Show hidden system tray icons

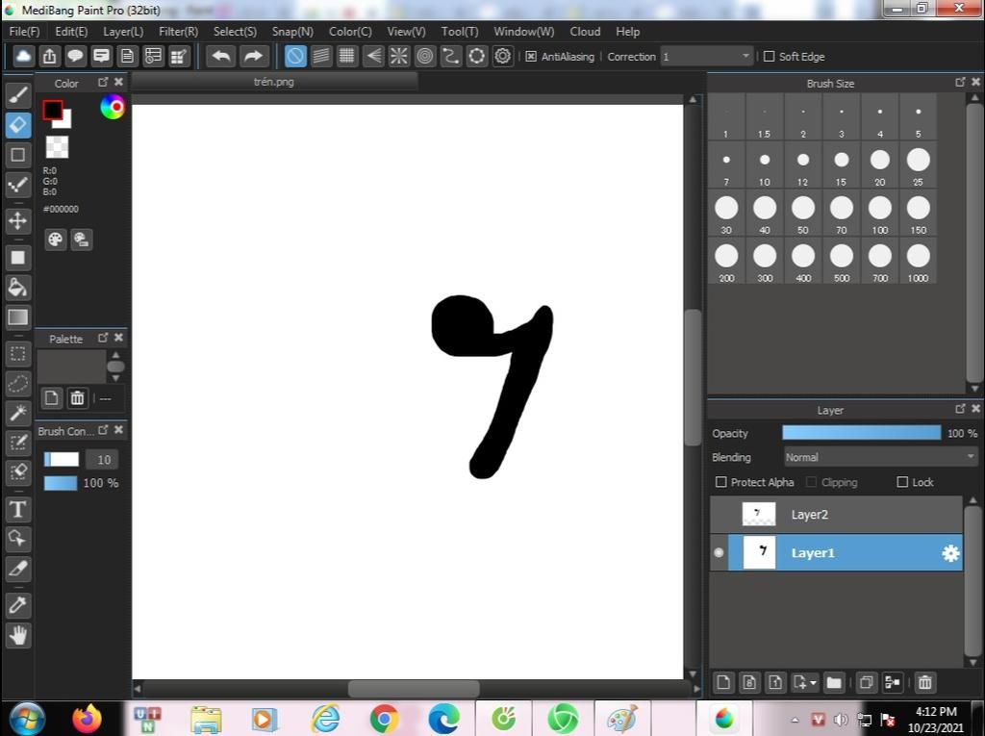[x=795, y=720]
